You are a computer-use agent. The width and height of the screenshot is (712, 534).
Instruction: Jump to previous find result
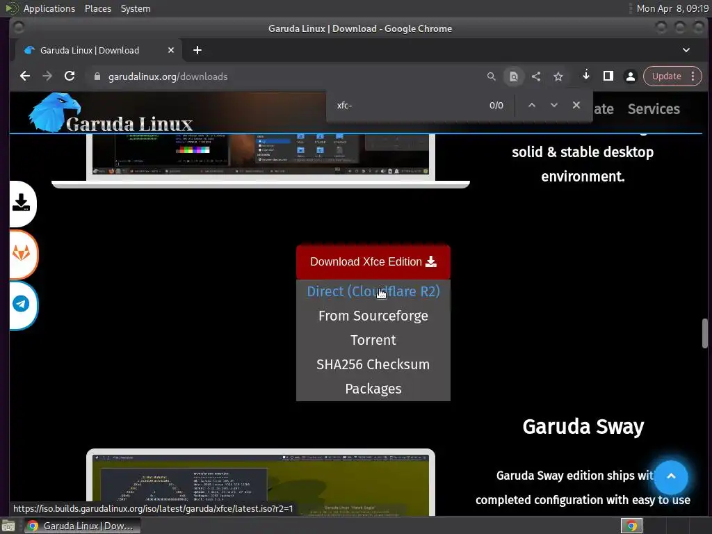(x=532, y=106)
